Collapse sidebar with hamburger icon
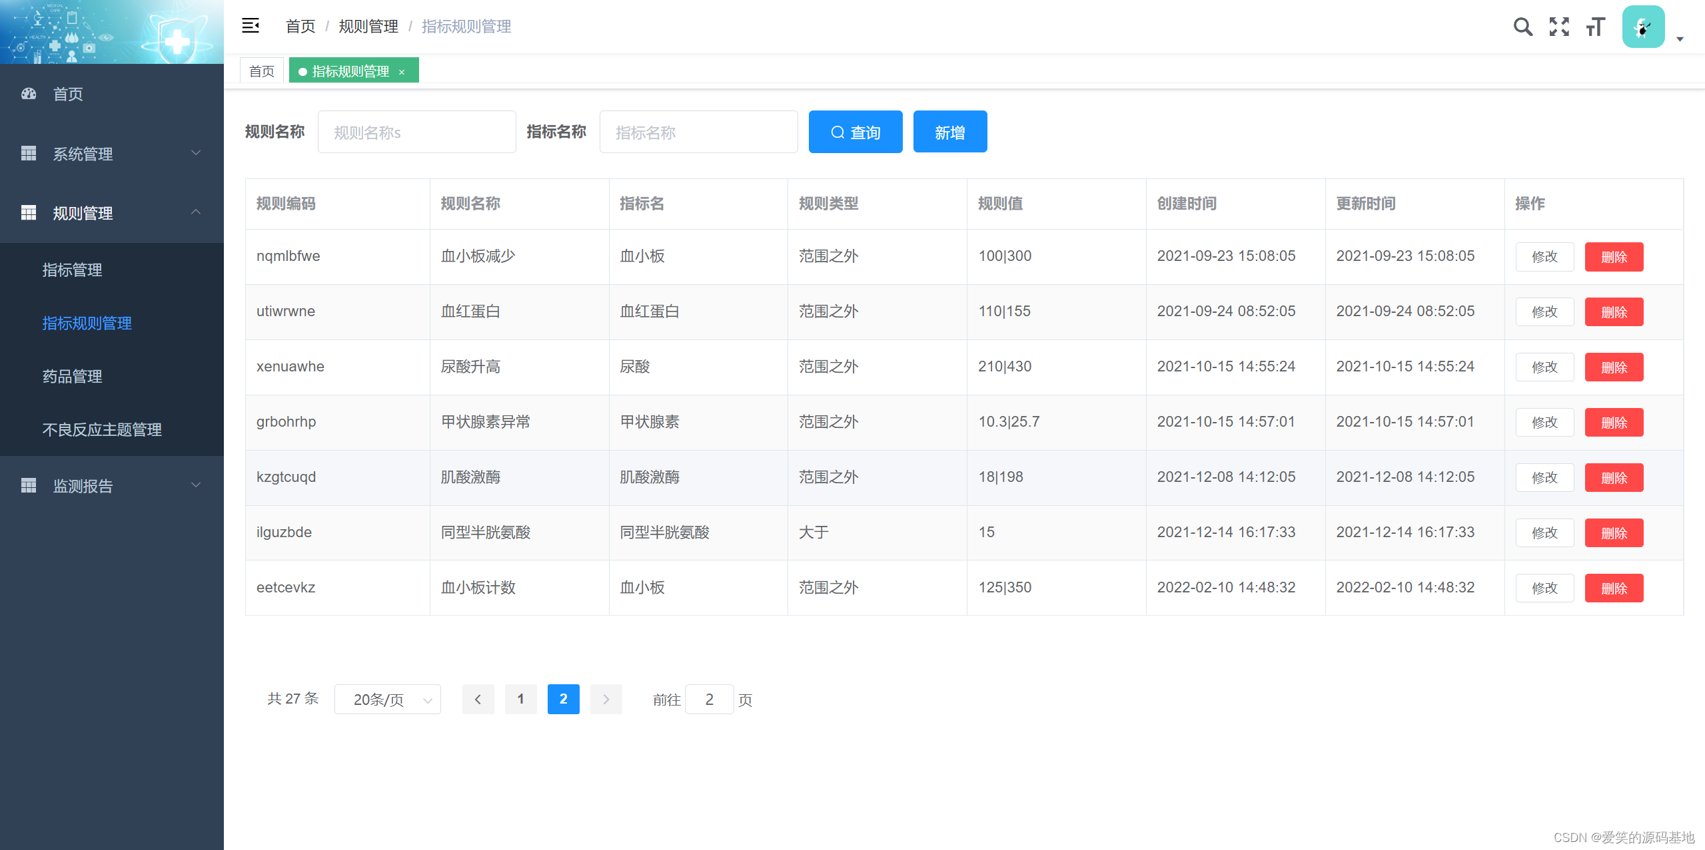1705x850 pixels. 250,26
